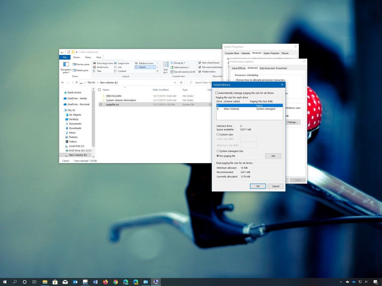This screenshot has height=286, width=382.
Task: Select the pagefile.sys file row
Action: (113, 104)
